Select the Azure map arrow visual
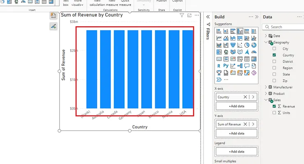Image resolution: width=304 pixels, height=164 pixels. click(x=247, y=52)
